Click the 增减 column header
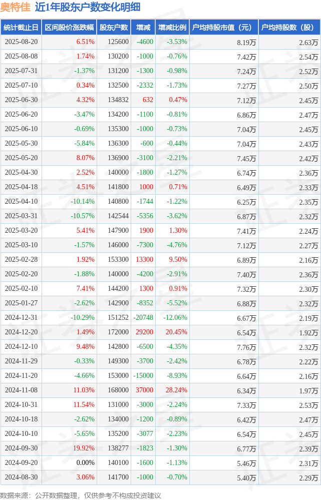Screen dimensions: 321x500 point(143,28)
